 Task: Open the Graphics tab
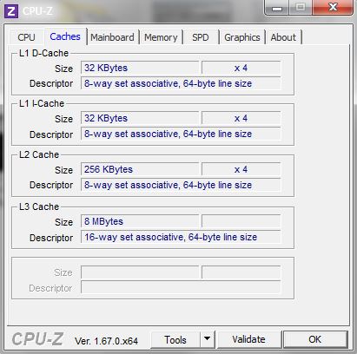[x=242, y=37]
